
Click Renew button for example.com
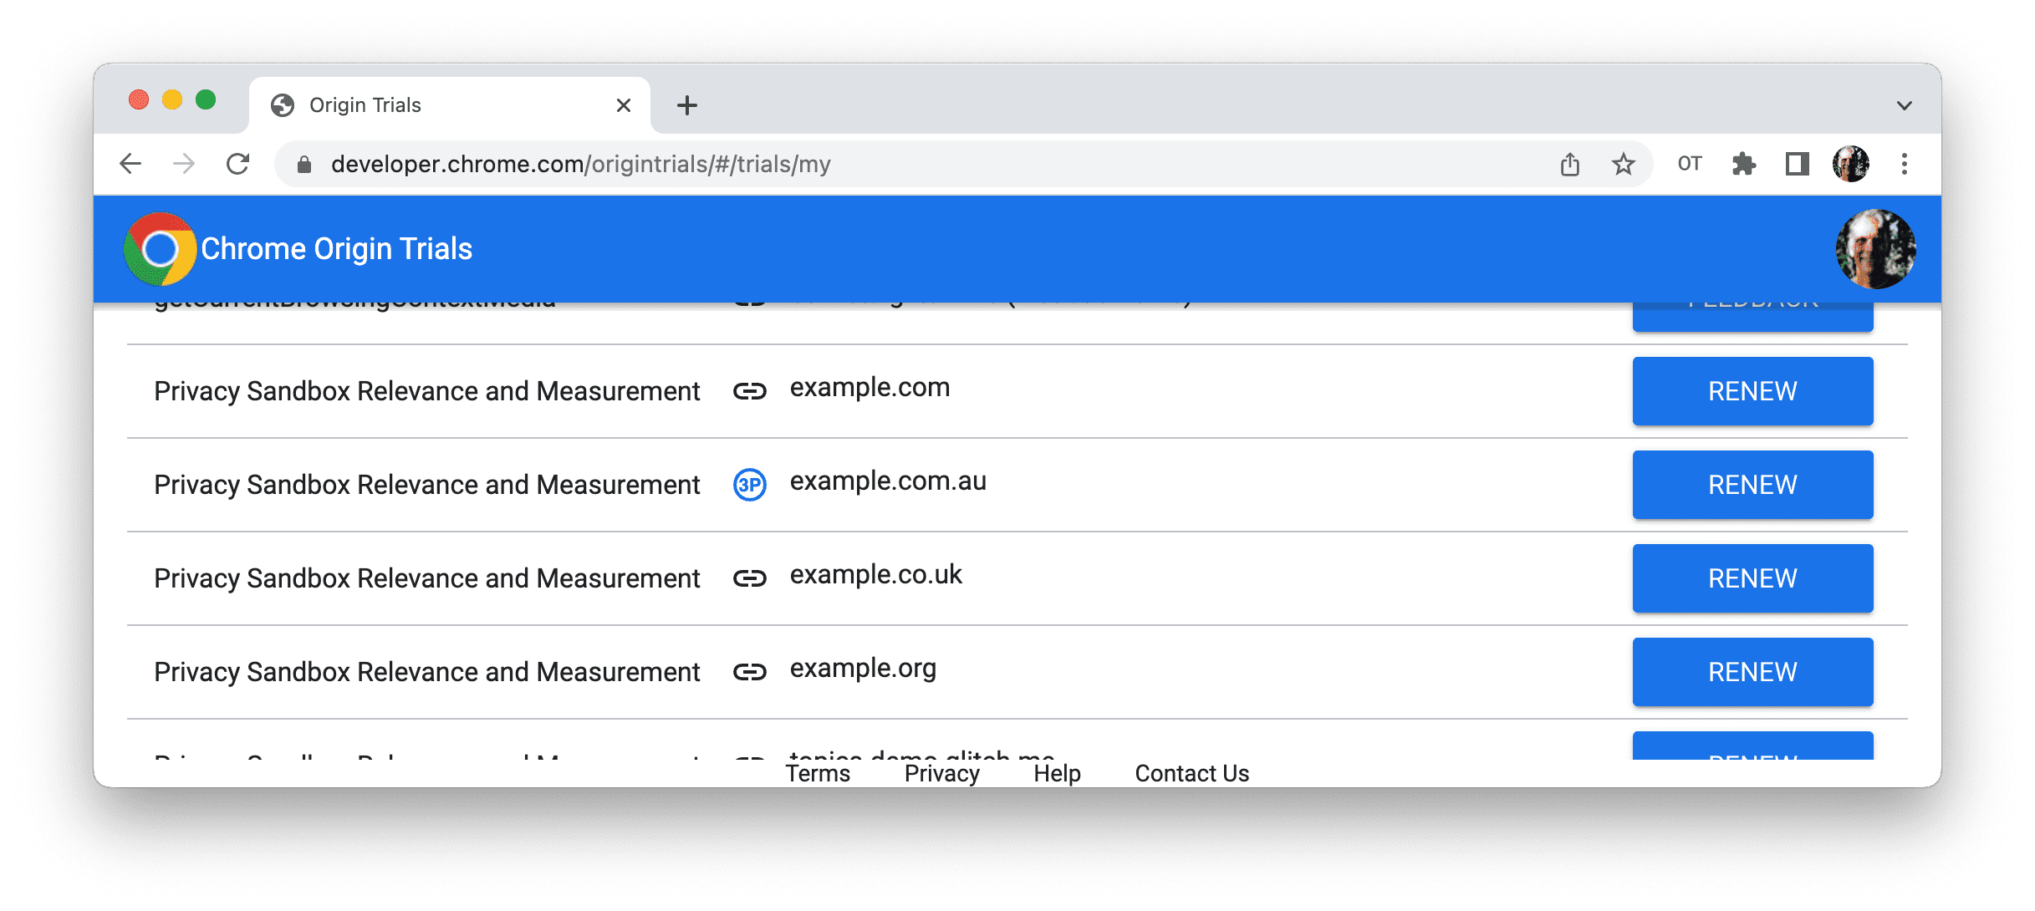(1752, 392)
